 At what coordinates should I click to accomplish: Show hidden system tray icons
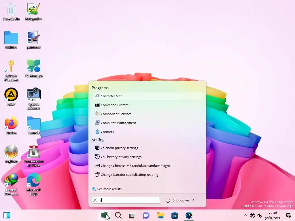tap(245, 215)
